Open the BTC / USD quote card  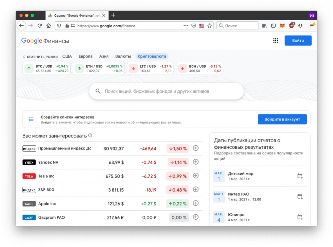[47, 68]
